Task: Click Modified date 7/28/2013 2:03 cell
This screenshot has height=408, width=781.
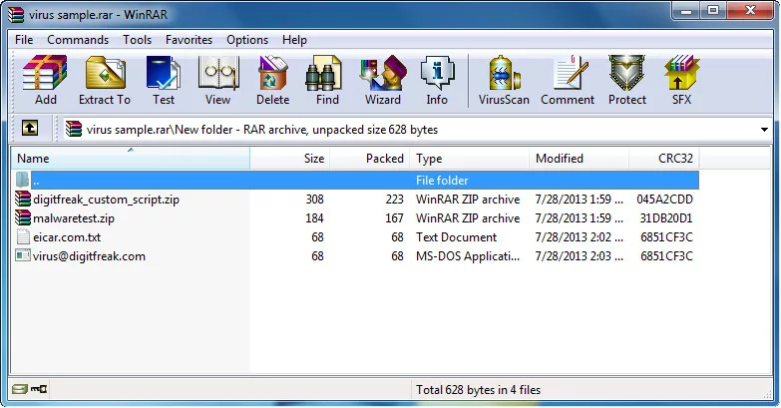Action: [579, 255]
